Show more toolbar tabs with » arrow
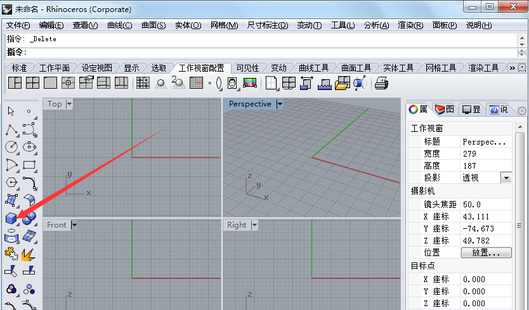The width and height of the screenshot is (529, 310). click(513, 68)
